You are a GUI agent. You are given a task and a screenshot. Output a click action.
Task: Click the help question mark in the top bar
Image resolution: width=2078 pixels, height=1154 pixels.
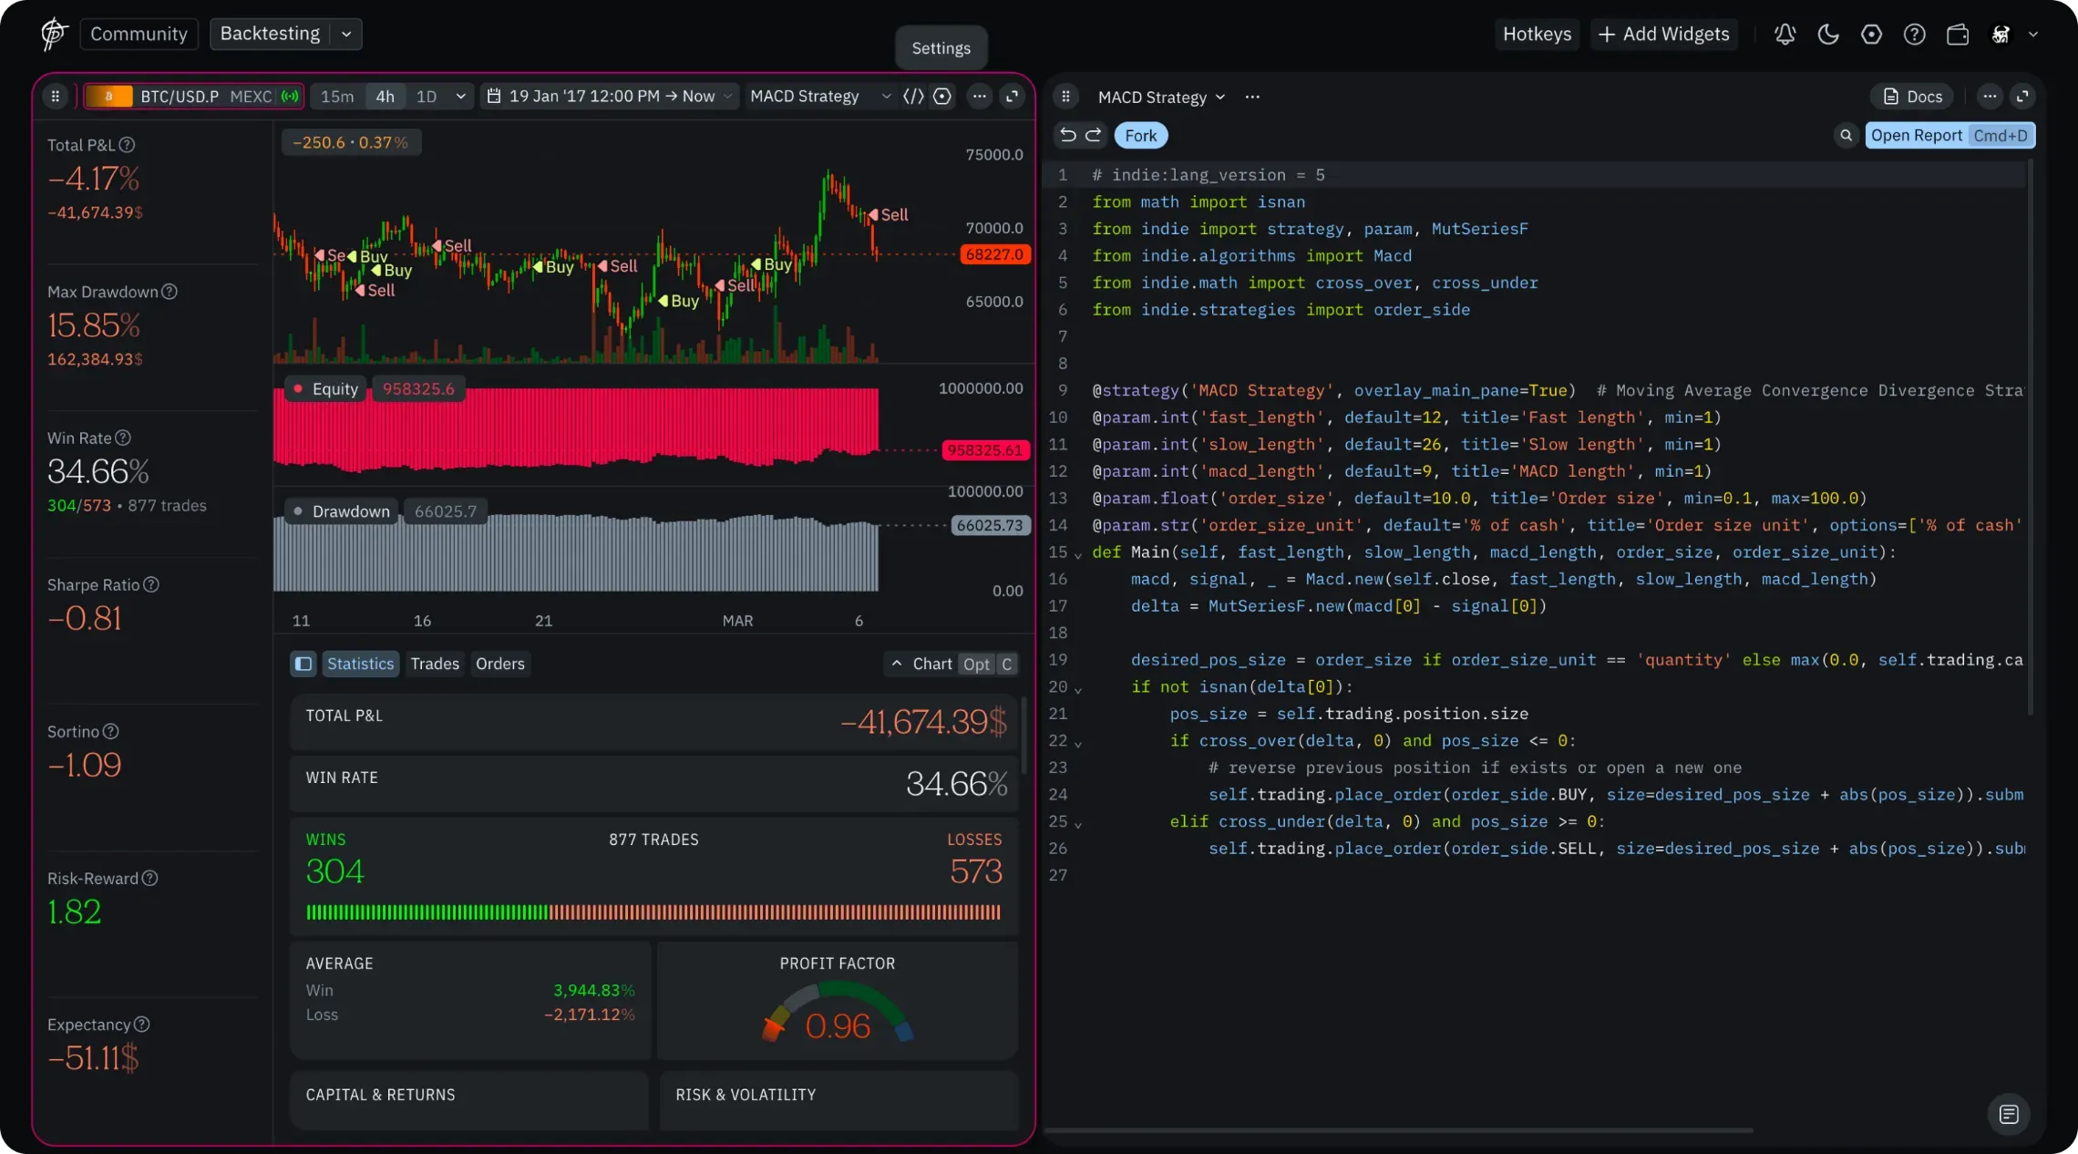1914,35
